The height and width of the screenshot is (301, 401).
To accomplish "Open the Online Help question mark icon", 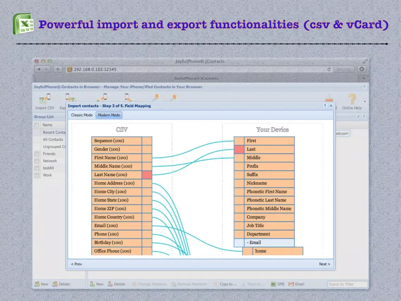I will [x=352, y=99].
